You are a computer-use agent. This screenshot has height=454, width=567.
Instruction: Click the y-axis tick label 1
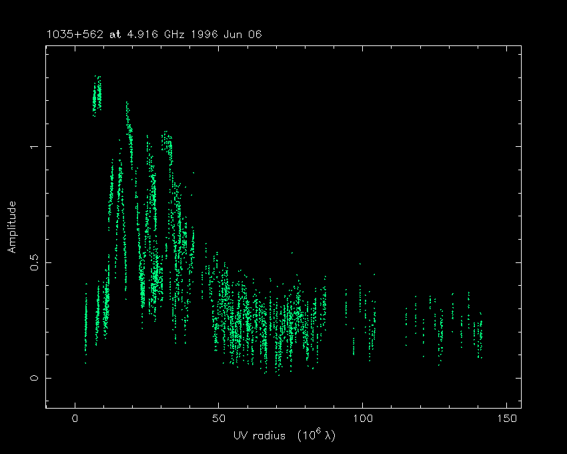[x=33, y=146]
